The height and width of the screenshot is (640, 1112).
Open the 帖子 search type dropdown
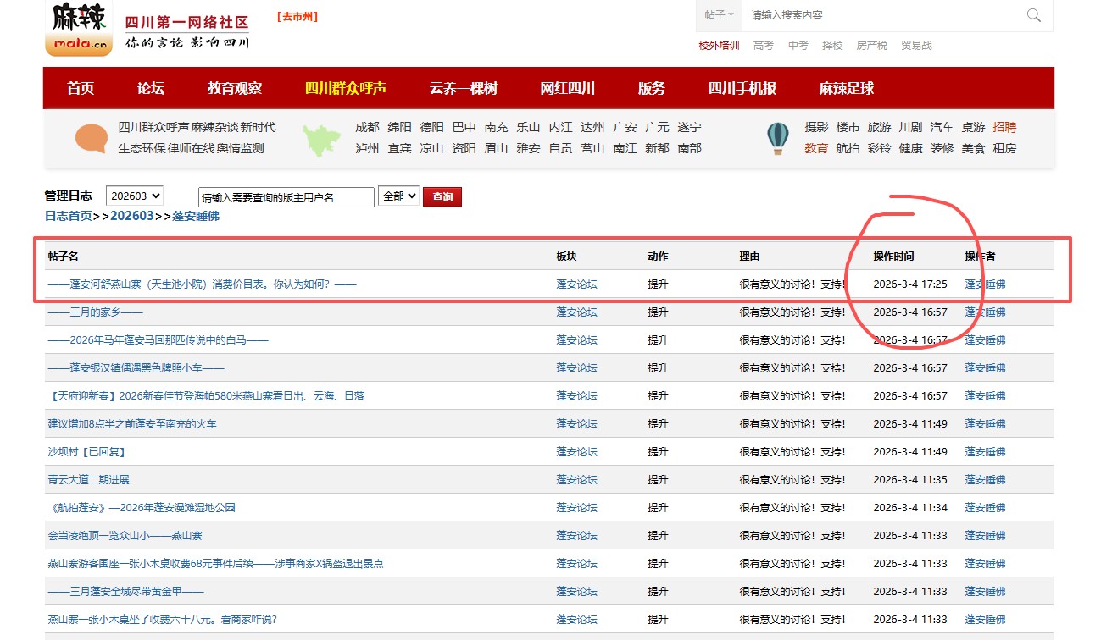click(x=719, y=15)
